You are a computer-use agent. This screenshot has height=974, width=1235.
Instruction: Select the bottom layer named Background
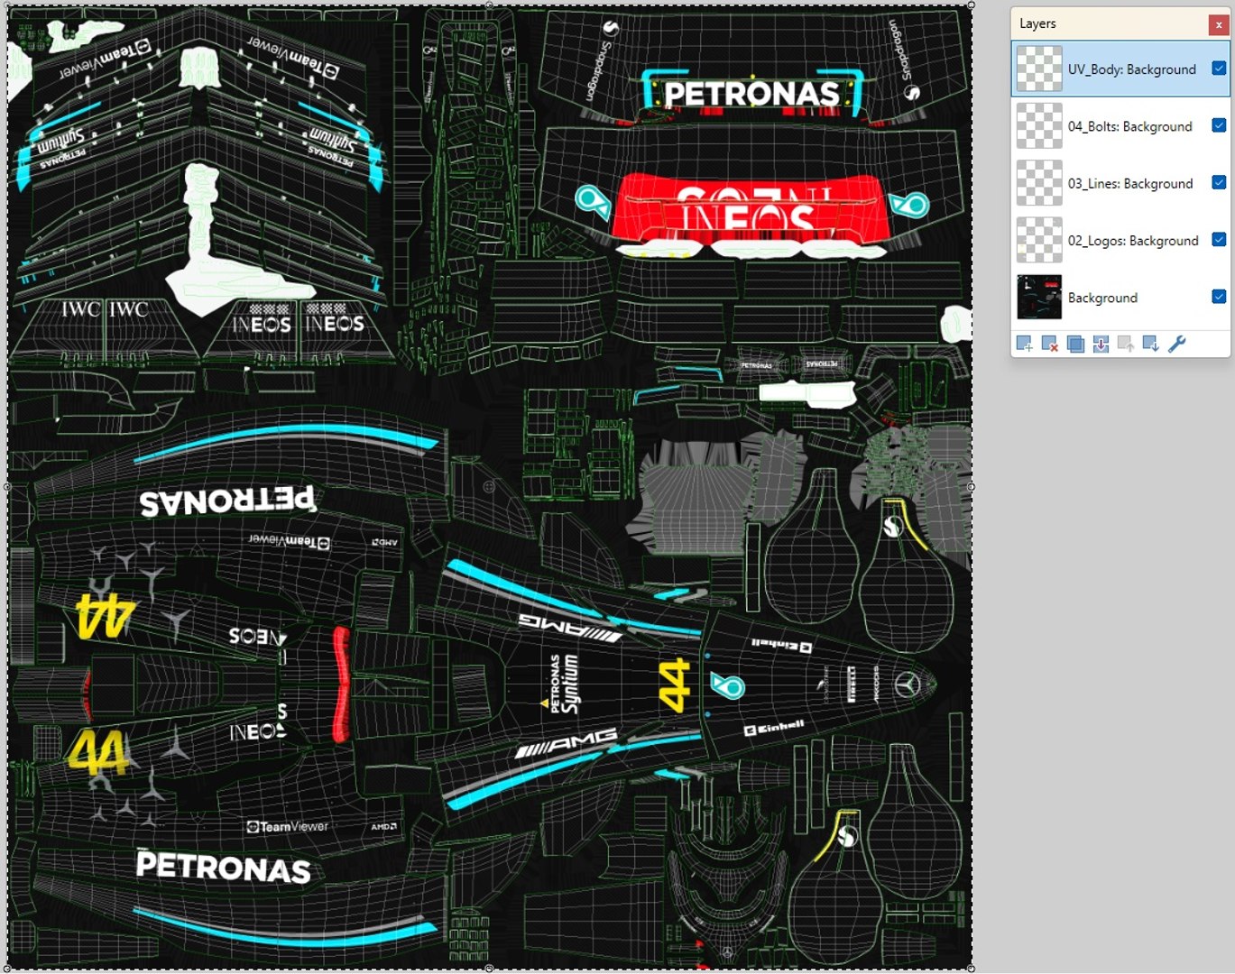1120,297
